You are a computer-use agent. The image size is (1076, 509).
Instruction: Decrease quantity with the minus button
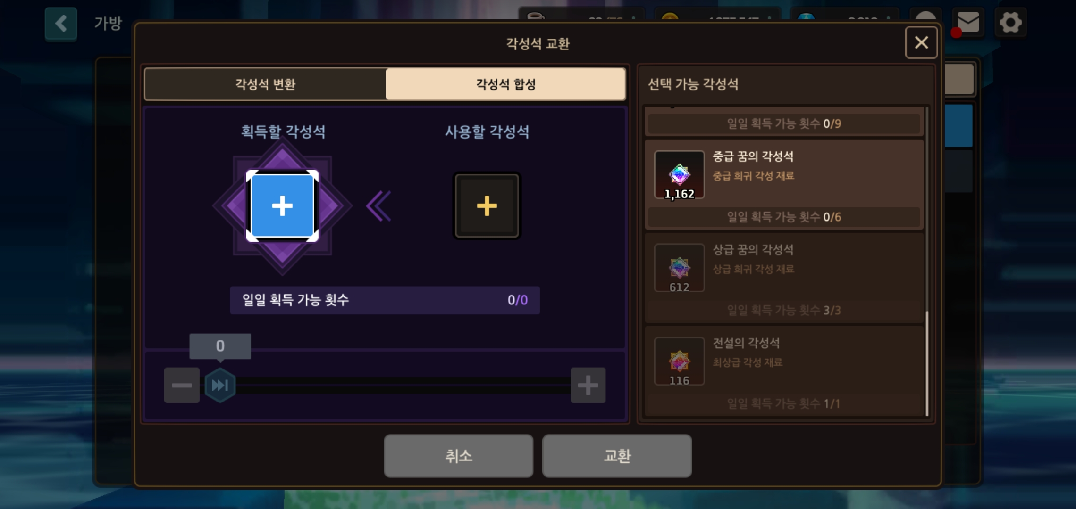coord(182,385)
